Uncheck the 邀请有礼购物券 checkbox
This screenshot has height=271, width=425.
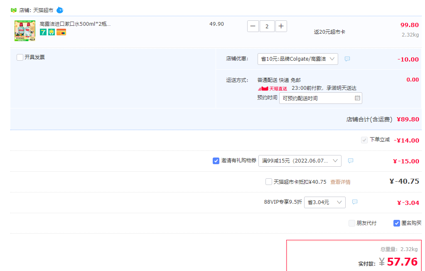pyautogui.click(x=216, y=161)
